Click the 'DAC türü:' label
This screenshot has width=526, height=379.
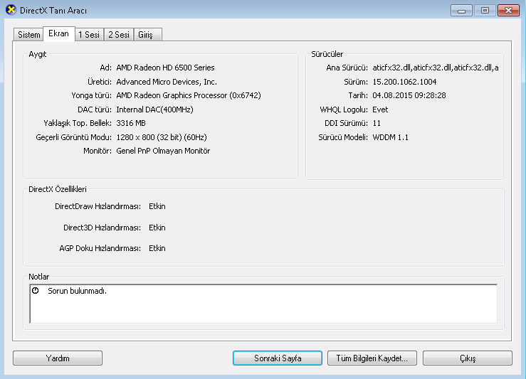pyautogui.click(x=95, y=110)
